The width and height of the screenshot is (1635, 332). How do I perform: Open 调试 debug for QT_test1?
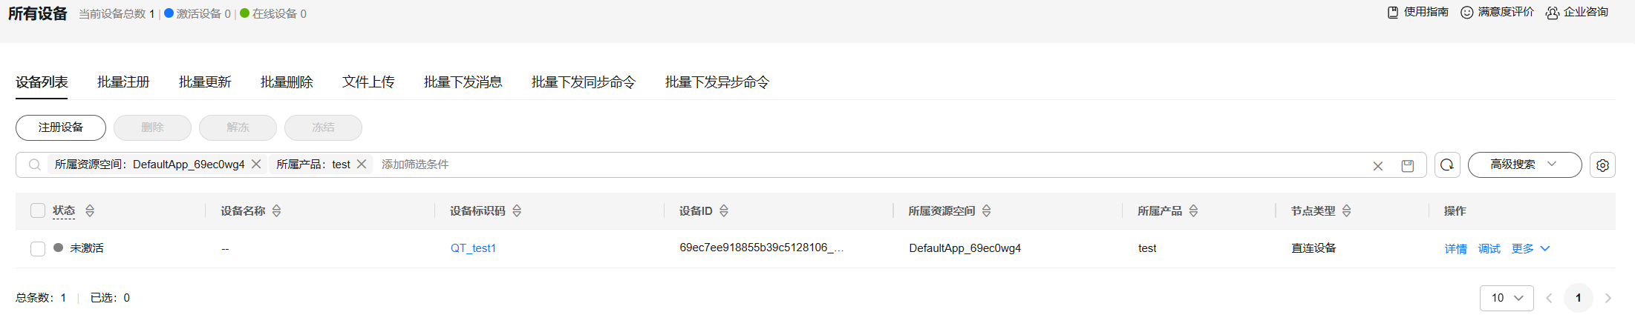click(1489, 249)
